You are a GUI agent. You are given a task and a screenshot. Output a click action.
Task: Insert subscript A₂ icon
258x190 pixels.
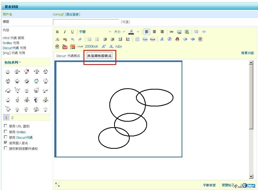point(111,47)
